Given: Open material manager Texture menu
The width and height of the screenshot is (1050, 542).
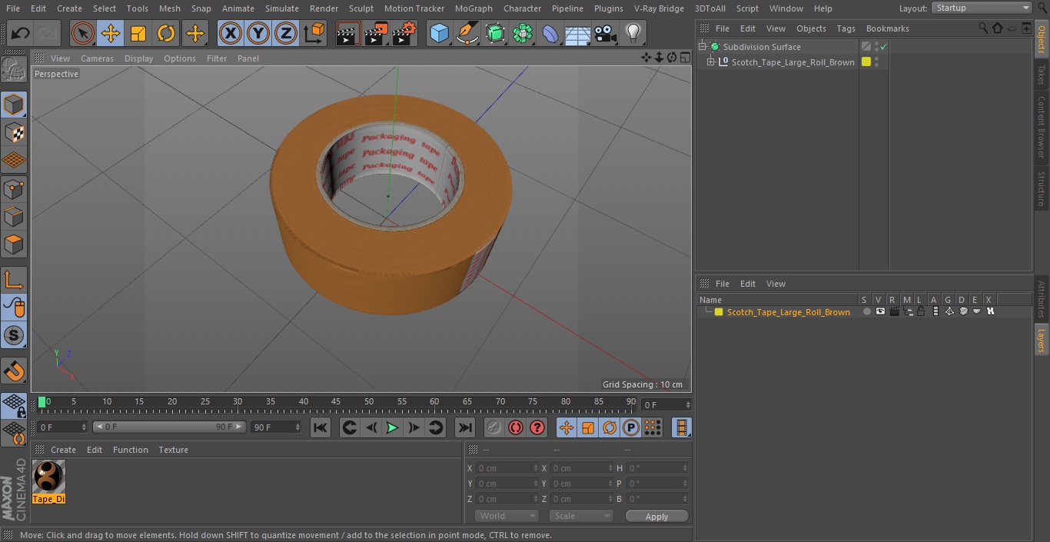Looking at the screenshot, I should pyautogui.click(x=173, y=450).
